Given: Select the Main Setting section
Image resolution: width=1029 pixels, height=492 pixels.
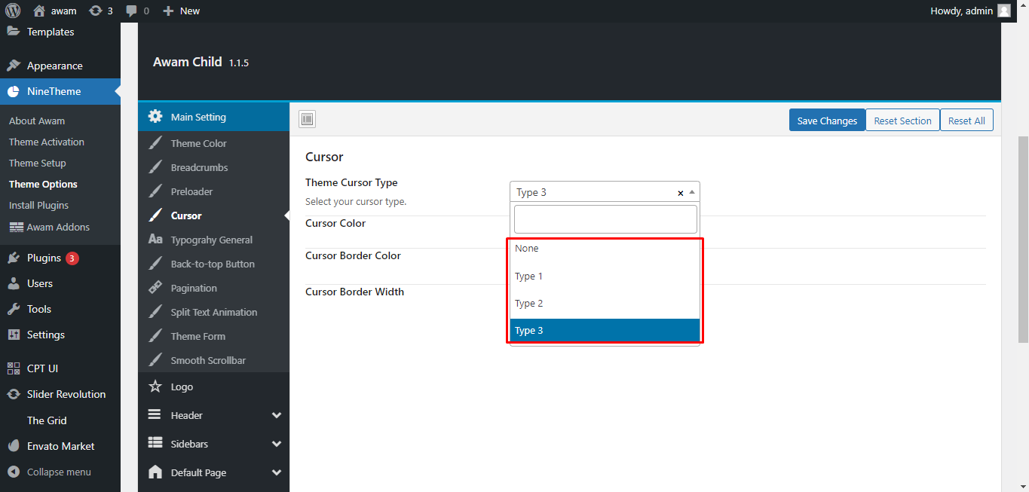Looking at the screenshot, I should tap(214, 117).
